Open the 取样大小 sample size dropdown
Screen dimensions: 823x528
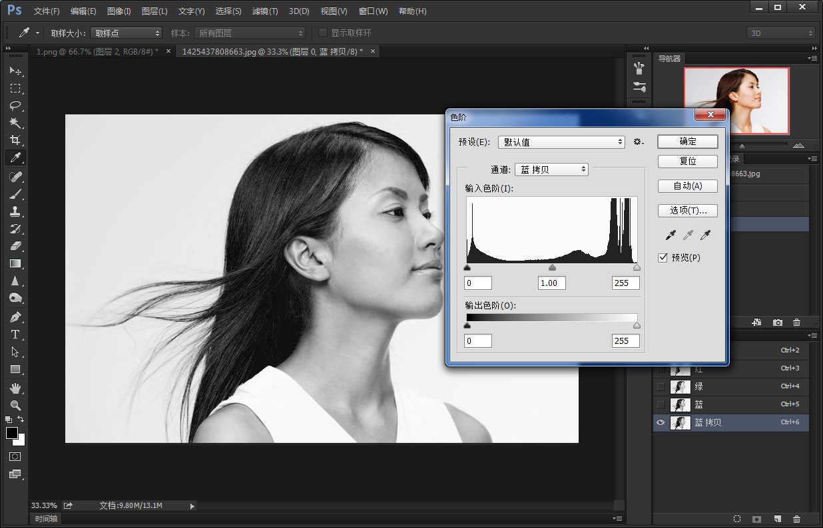126,33
